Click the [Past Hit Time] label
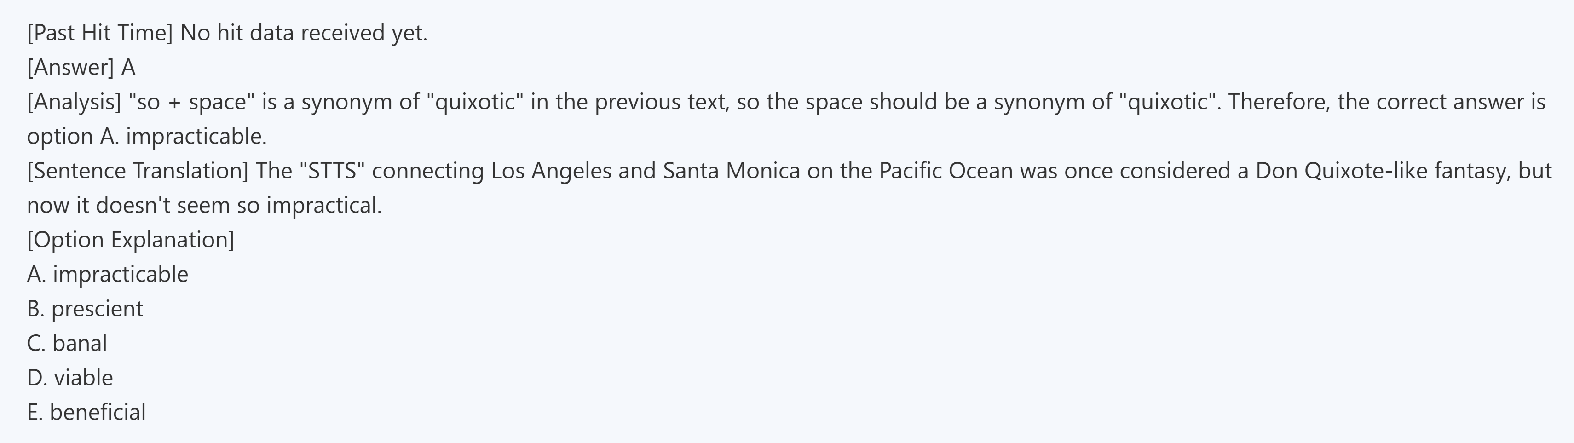 pos(100,33)
